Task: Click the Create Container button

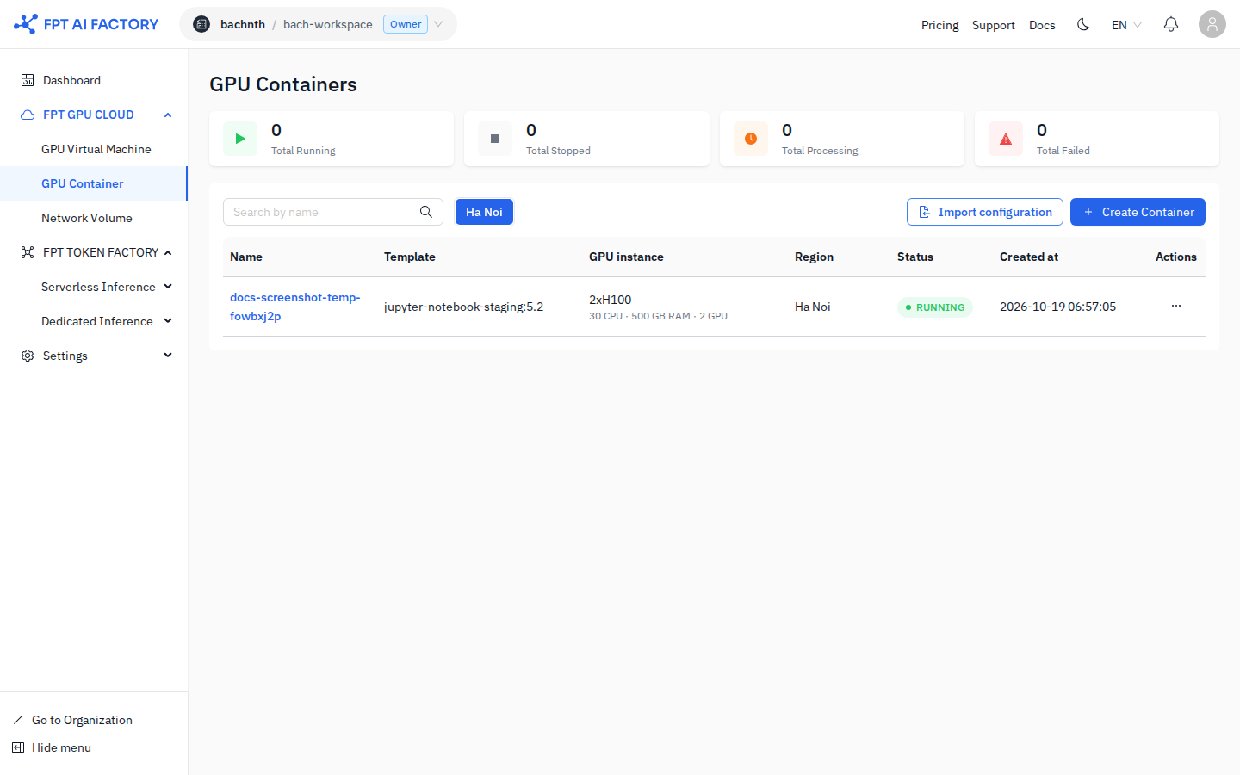Action: (x=1138, y=212)
